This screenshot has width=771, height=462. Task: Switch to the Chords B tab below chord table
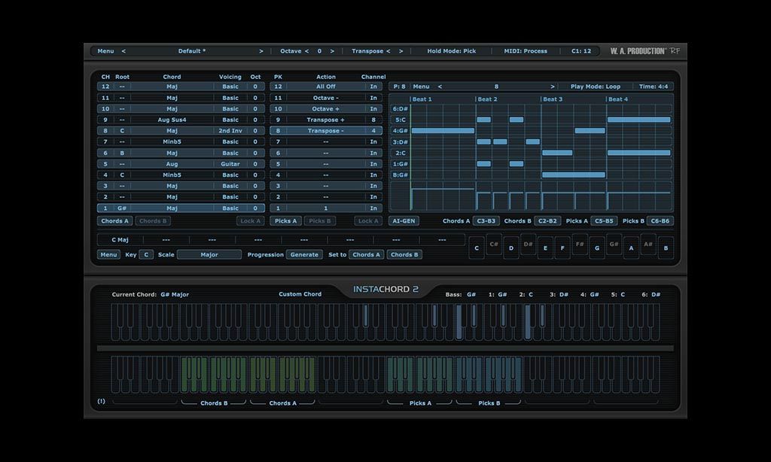(153, 221)
